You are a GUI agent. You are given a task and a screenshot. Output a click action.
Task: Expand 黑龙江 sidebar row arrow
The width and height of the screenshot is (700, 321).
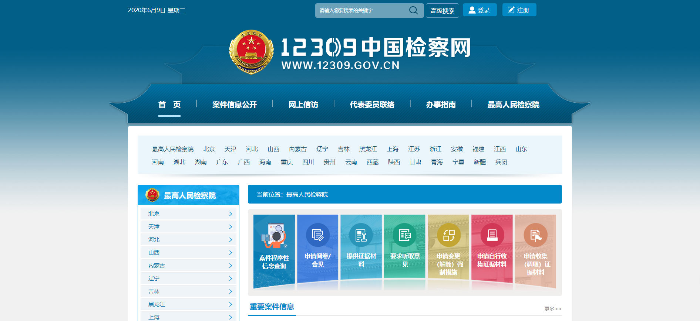click(230, 304)
